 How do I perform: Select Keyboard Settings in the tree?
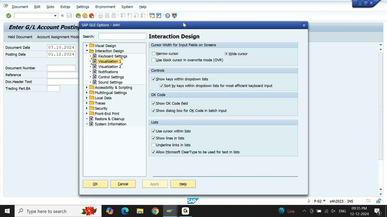[112, 56]
